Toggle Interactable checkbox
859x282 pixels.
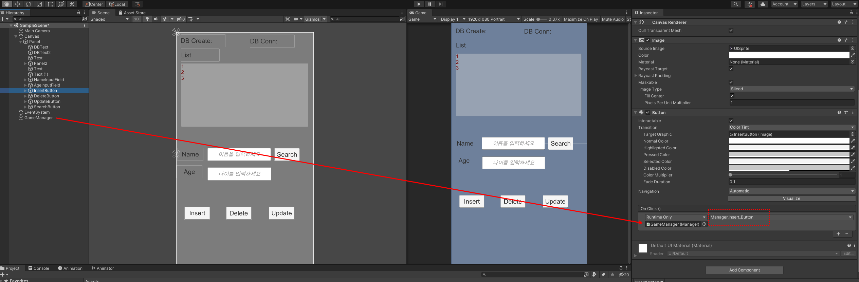(731, 120)
